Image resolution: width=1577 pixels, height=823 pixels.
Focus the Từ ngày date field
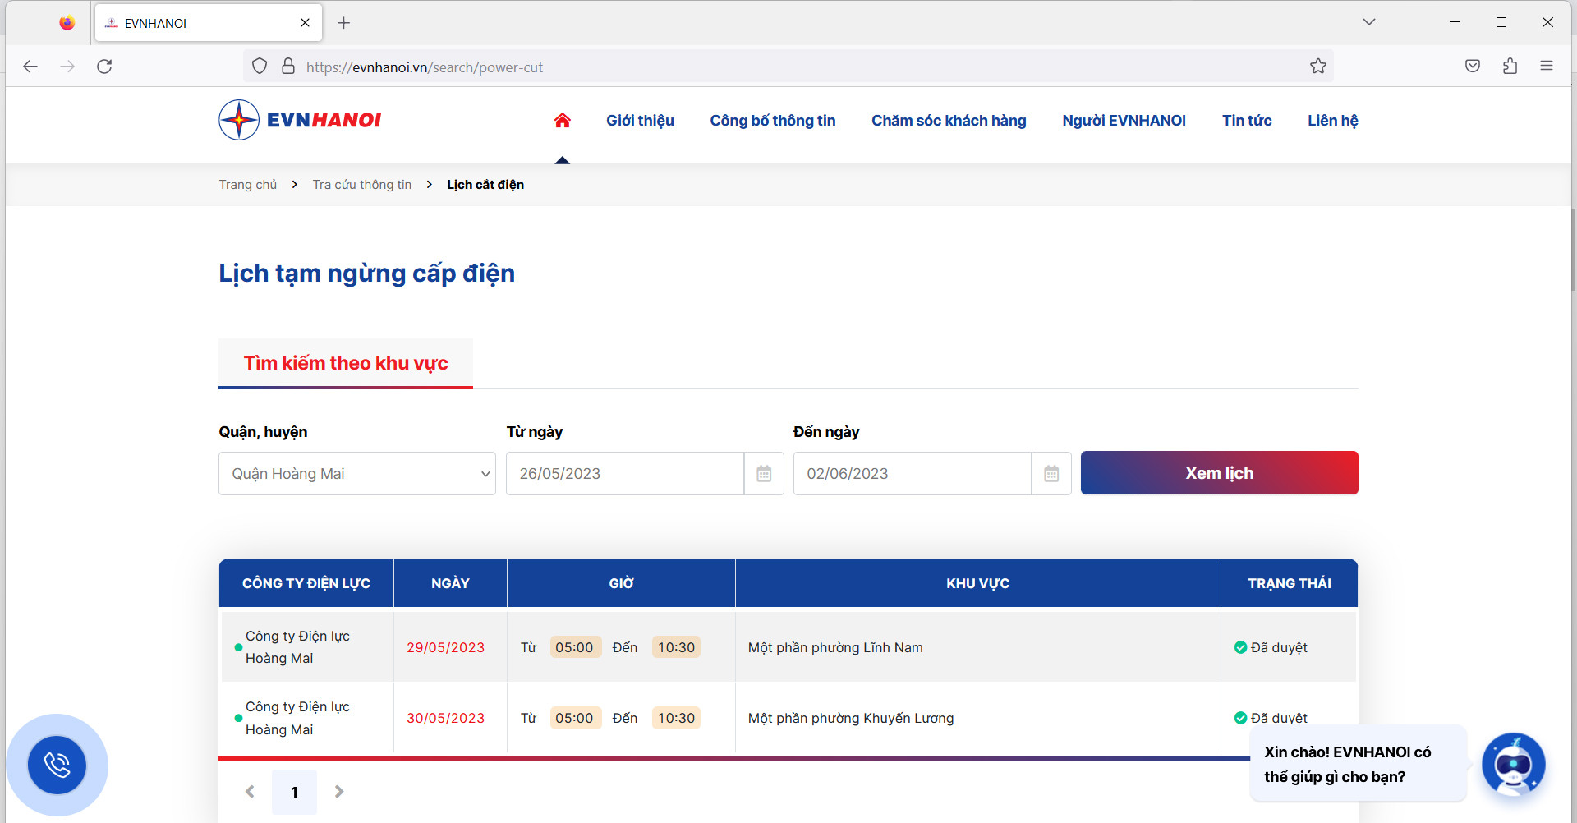tap(625, 474)
